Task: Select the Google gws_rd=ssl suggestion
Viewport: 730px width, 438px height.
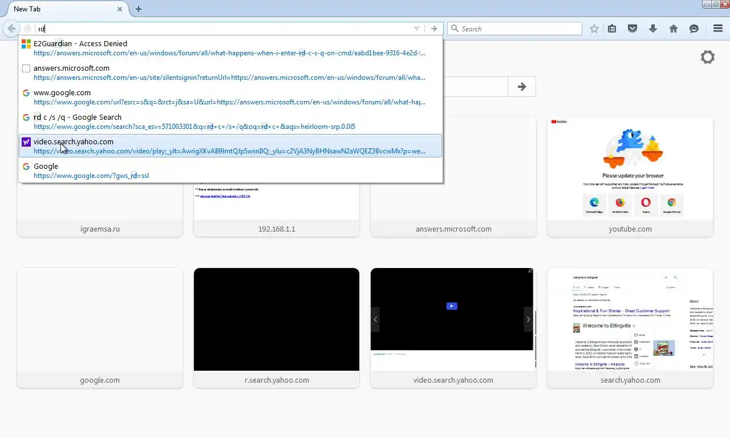Action: 230,171
